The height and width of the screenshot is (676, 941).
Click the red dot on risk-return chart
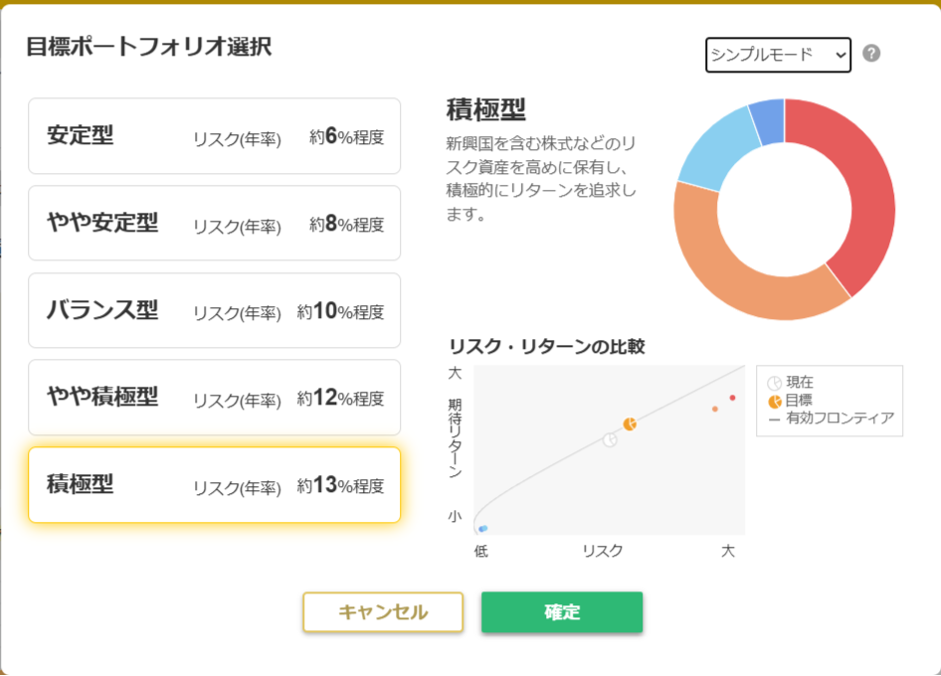(x=732, y=398)
